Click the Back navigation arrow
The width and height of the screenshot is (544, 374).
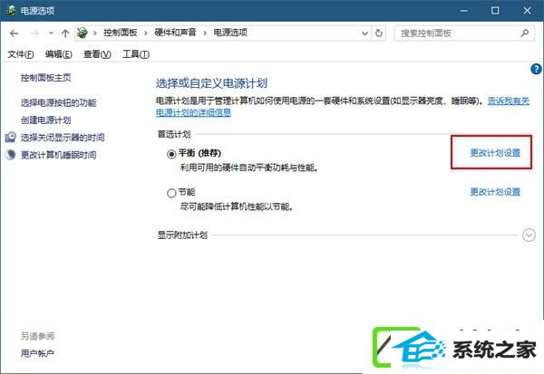click(15, 34)
